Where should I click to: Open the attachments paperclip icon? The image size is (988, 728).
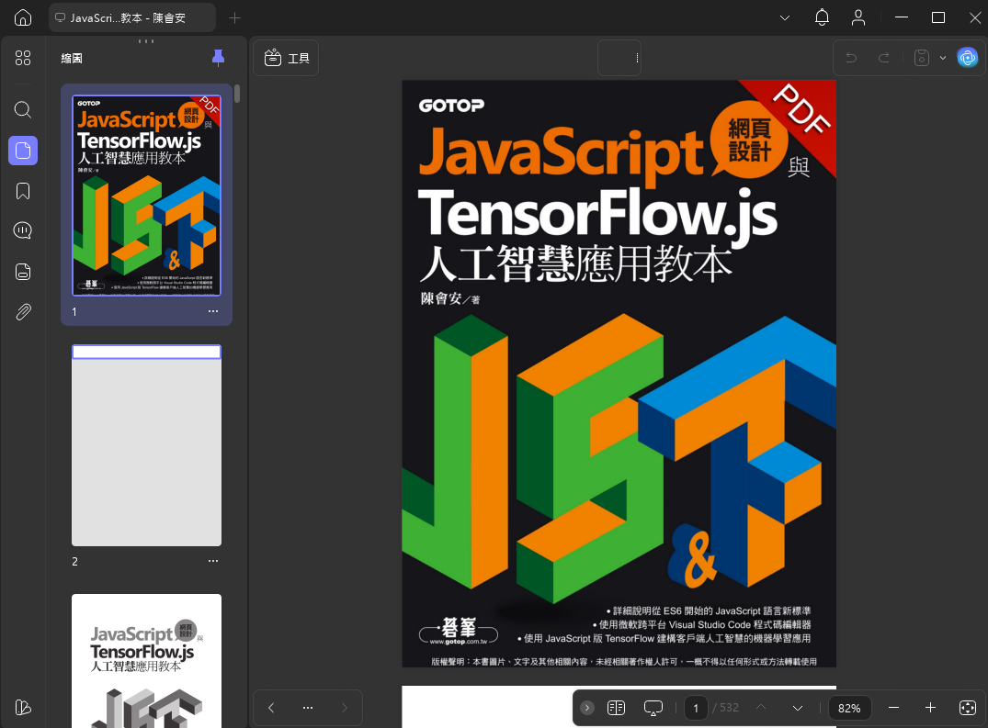pyautogui.click(x=23, y=312)
